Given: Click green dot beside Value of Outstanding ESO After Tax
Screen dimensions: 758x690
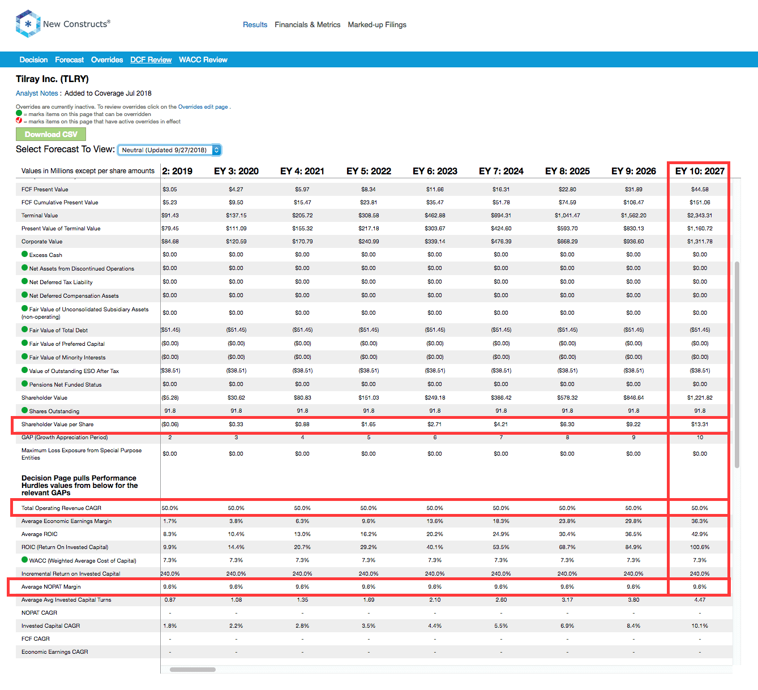Looking at the screenshot, I should pos(24,370).
